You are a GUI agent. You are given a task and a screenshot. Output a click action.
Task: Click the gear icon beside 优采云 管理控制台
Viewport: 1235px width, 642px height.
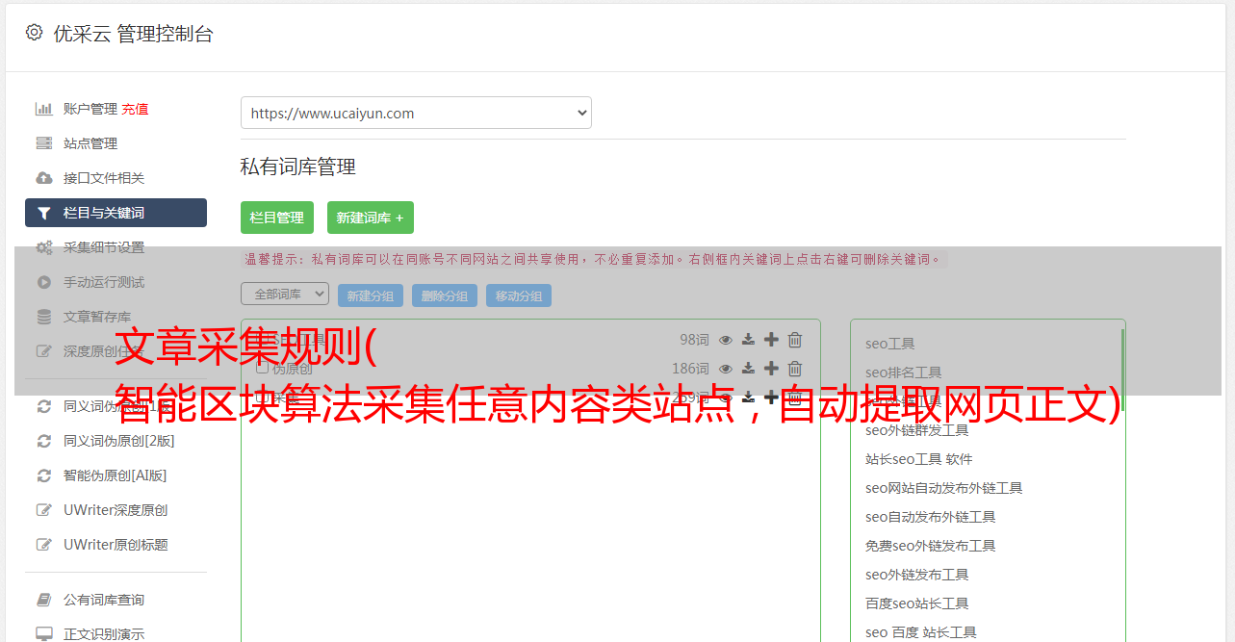pyautogui.click(x=34, y=33)
